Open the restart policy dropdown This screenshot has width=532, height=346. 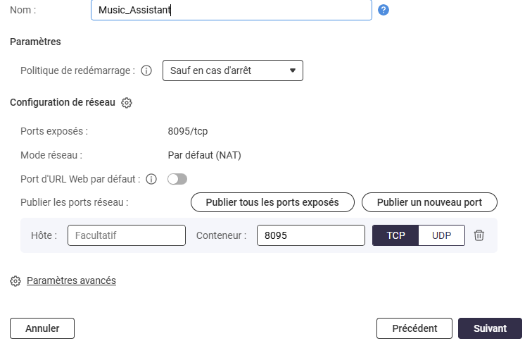pos(232,70)
